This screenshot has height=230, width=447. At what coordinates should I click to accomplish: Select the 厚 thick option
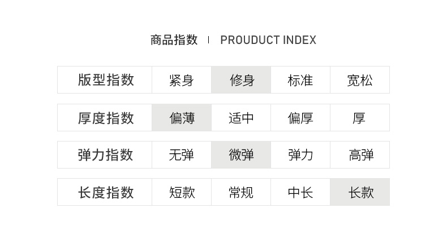click(x=359, y=118)
